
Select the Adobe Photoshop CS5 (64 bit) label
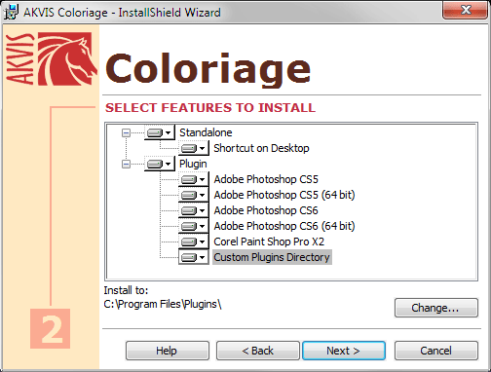284,195
